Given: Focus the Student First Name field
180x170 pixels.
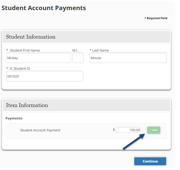Looking at the screenshot, I should point(38,58).
